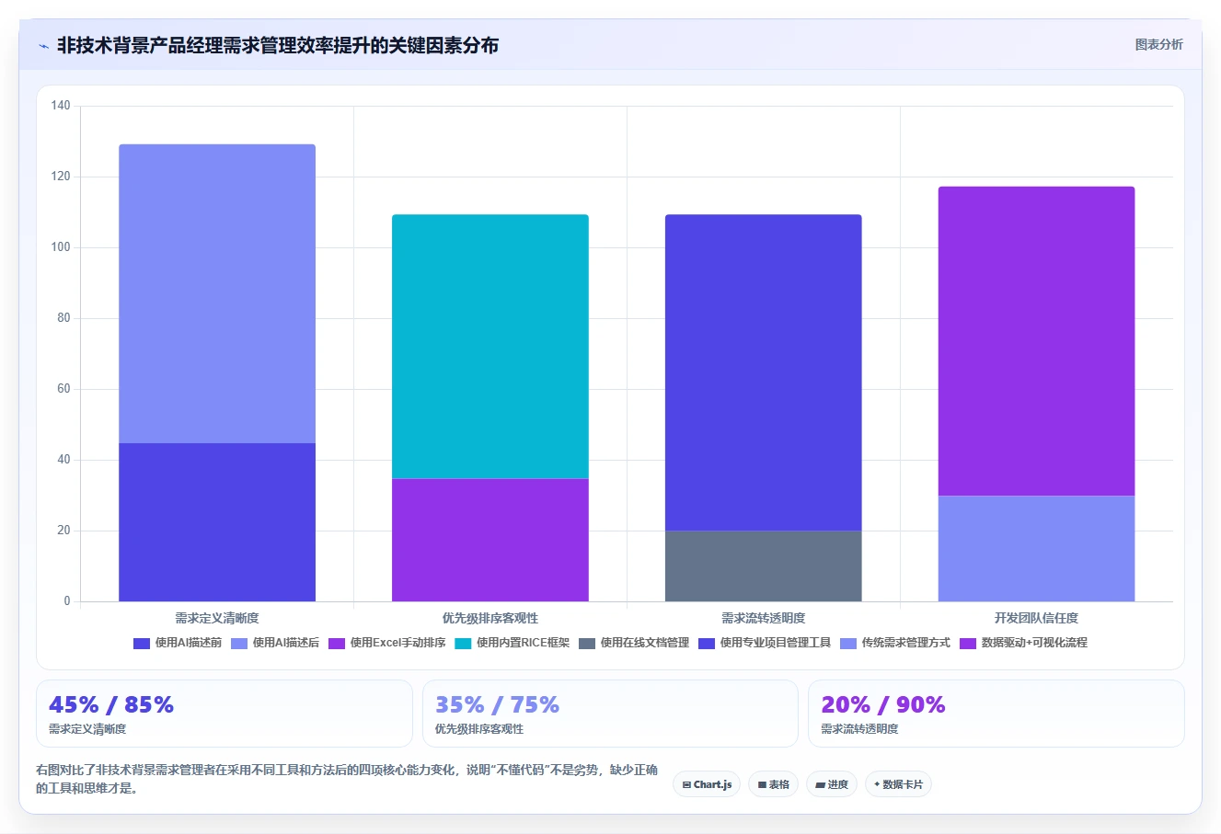Toggle the 使用内置RICE框架 legend item
Image resolution: width=1221 pixels, height=834 pixels.
(x=513, y=643)
